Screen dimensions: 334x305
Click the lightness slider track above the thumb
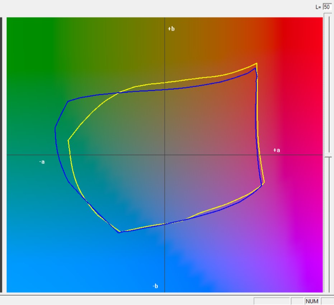click(328, 83)
